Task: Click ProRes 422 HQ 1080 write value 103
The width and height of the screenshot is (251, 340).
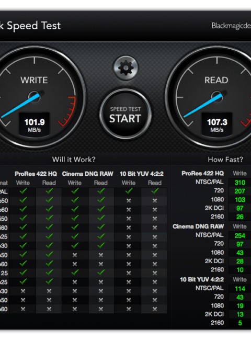Action: pos(239,200)
